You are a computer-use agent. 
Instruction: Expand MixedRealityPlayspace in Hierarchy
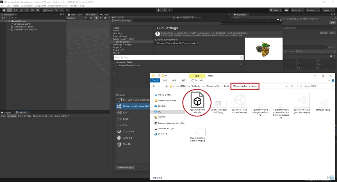(9, 29)
